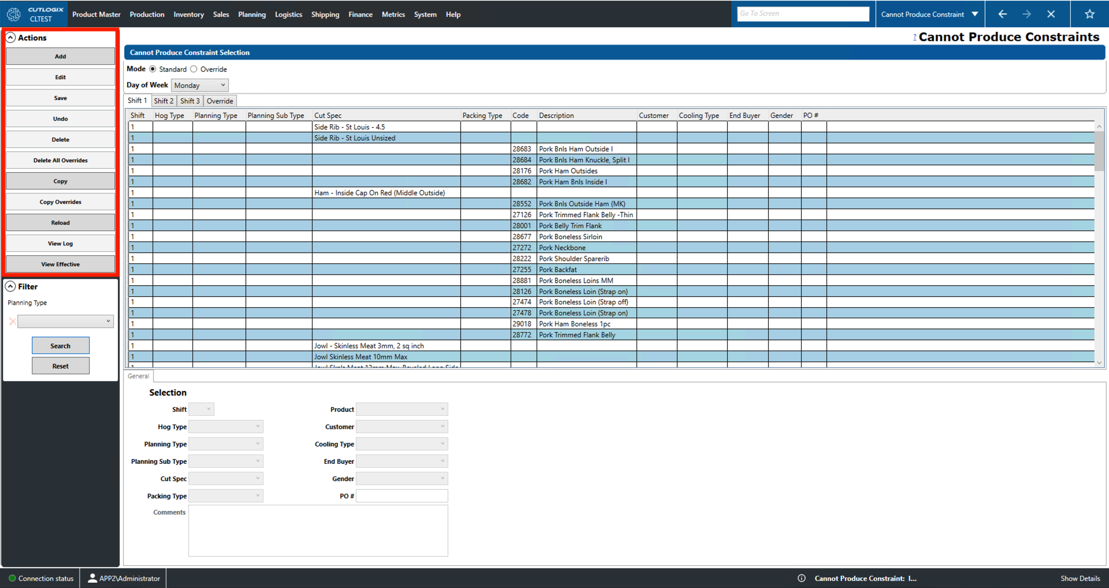
Task: Click the APP2\Administrator user icon
Action: pos(92,578)
